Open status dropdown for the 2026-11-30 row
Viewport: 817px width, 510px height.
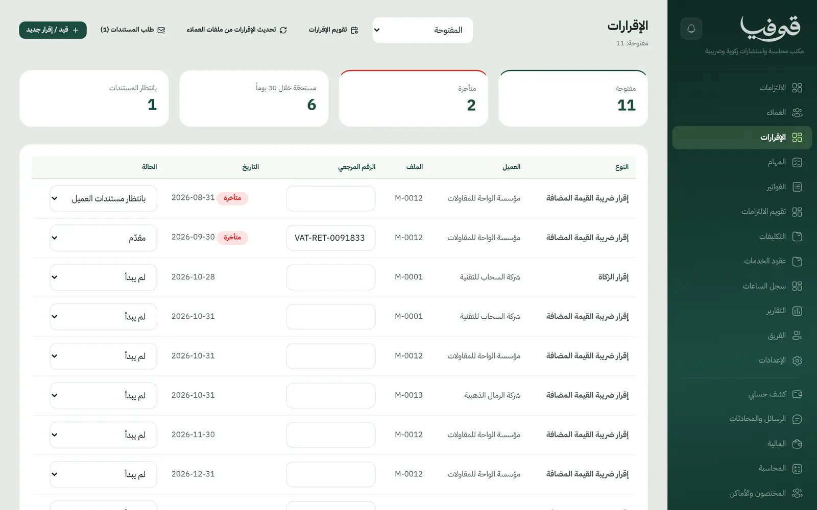(x=103, y=435)
